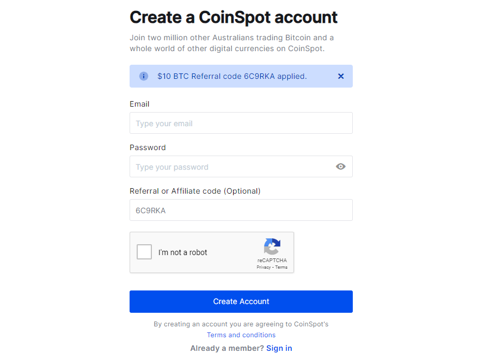Click the info icon in referral banner
Image resolution: width=484 pixels, height=359 pixels.
(144, 76)
